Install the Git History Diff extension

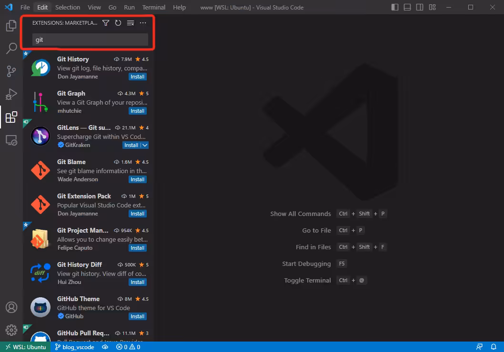coord(138,282)
